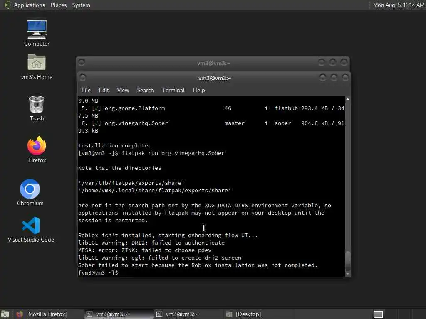Click the background terminal window menu button
Screen dimensions: 426x319
(x=82, y=63)
